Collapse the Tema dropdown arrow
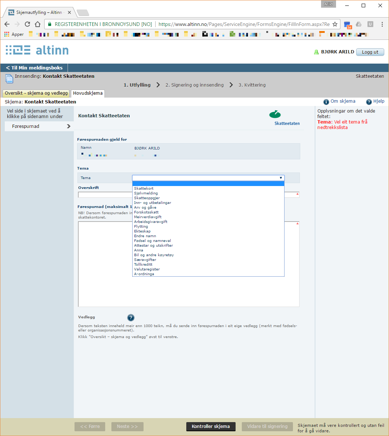The width and height of the screenshot is (389, 436). 281,178
